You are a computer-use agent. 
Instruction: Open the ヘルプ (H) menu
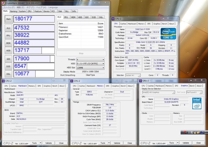(x=41, y=7)
